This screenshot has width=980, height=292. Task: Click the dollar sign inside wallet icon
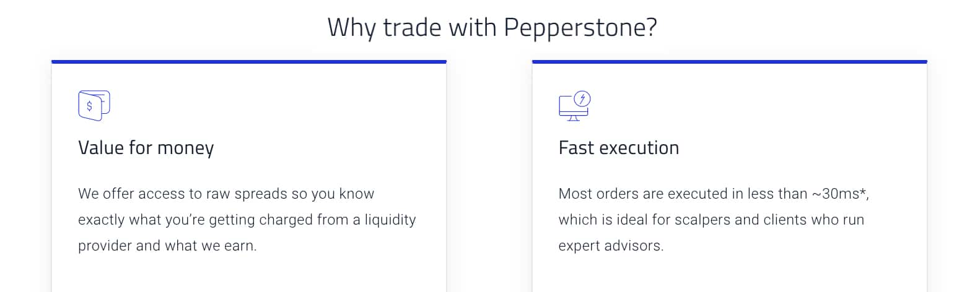[x=89, y=106]
